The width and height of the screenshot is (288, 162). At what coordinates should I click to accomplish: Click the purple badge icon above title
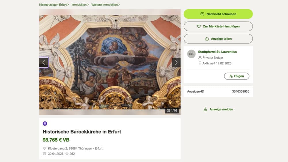coord(45,124)
